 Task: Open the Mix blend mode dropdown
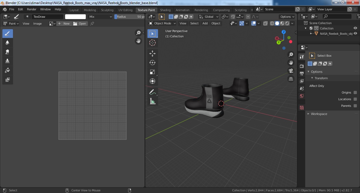point(100,17)
